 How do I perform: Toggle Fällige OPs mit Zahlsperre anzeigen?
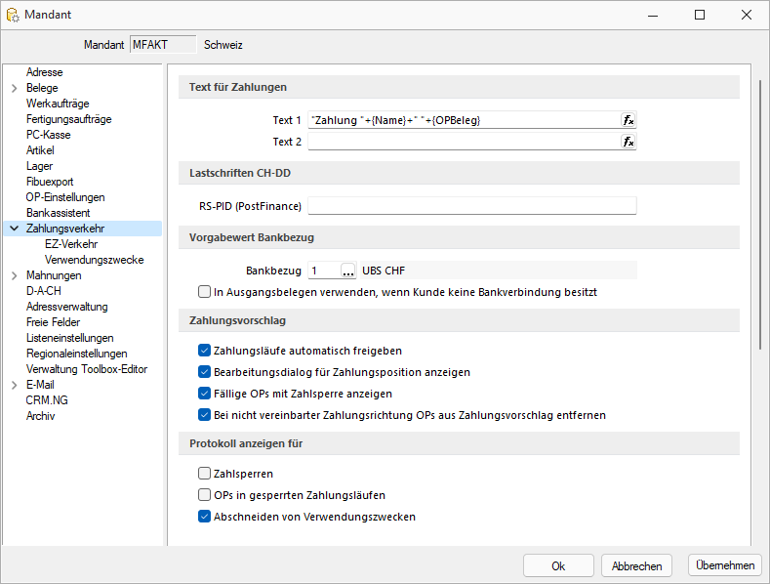[204, 394]
